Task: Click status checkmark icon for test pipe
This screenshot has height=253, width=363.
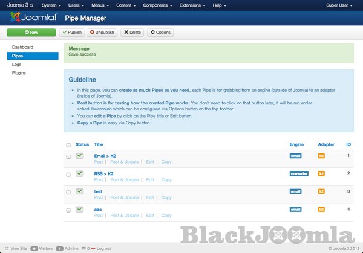Action: coord(80,191)
